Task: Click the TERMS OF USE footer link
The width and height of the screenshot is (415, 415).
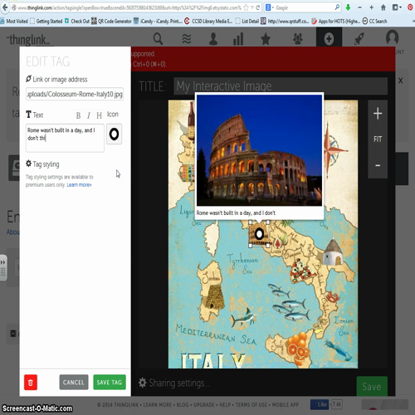Action: [x=251, y=405]
